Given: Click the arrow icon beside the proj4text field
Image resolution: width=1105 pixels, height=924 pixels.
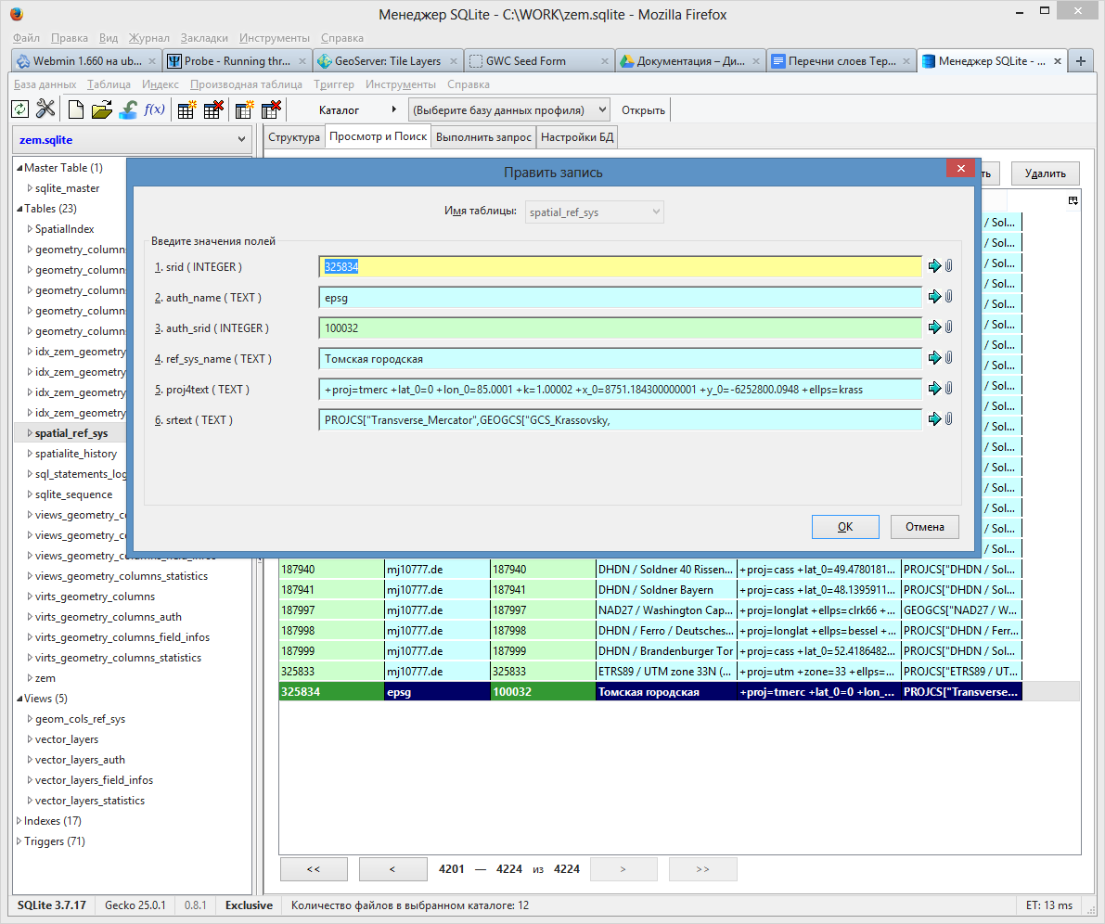Looking at the screenshot, I should tap(934, 389).
